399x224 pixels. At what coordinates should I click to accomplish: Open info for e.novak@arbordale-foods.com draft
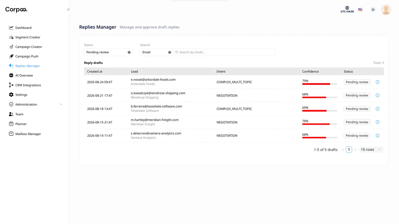click(377, 82)
